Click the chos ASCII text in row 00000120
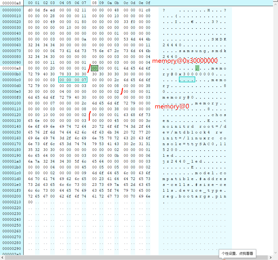 coord(219,115)
